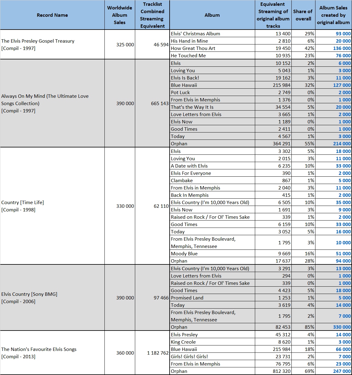Select the 'Girls! Girls! Girls!' cell
Viewport: 352px width, 375px height.
point(212,356)
